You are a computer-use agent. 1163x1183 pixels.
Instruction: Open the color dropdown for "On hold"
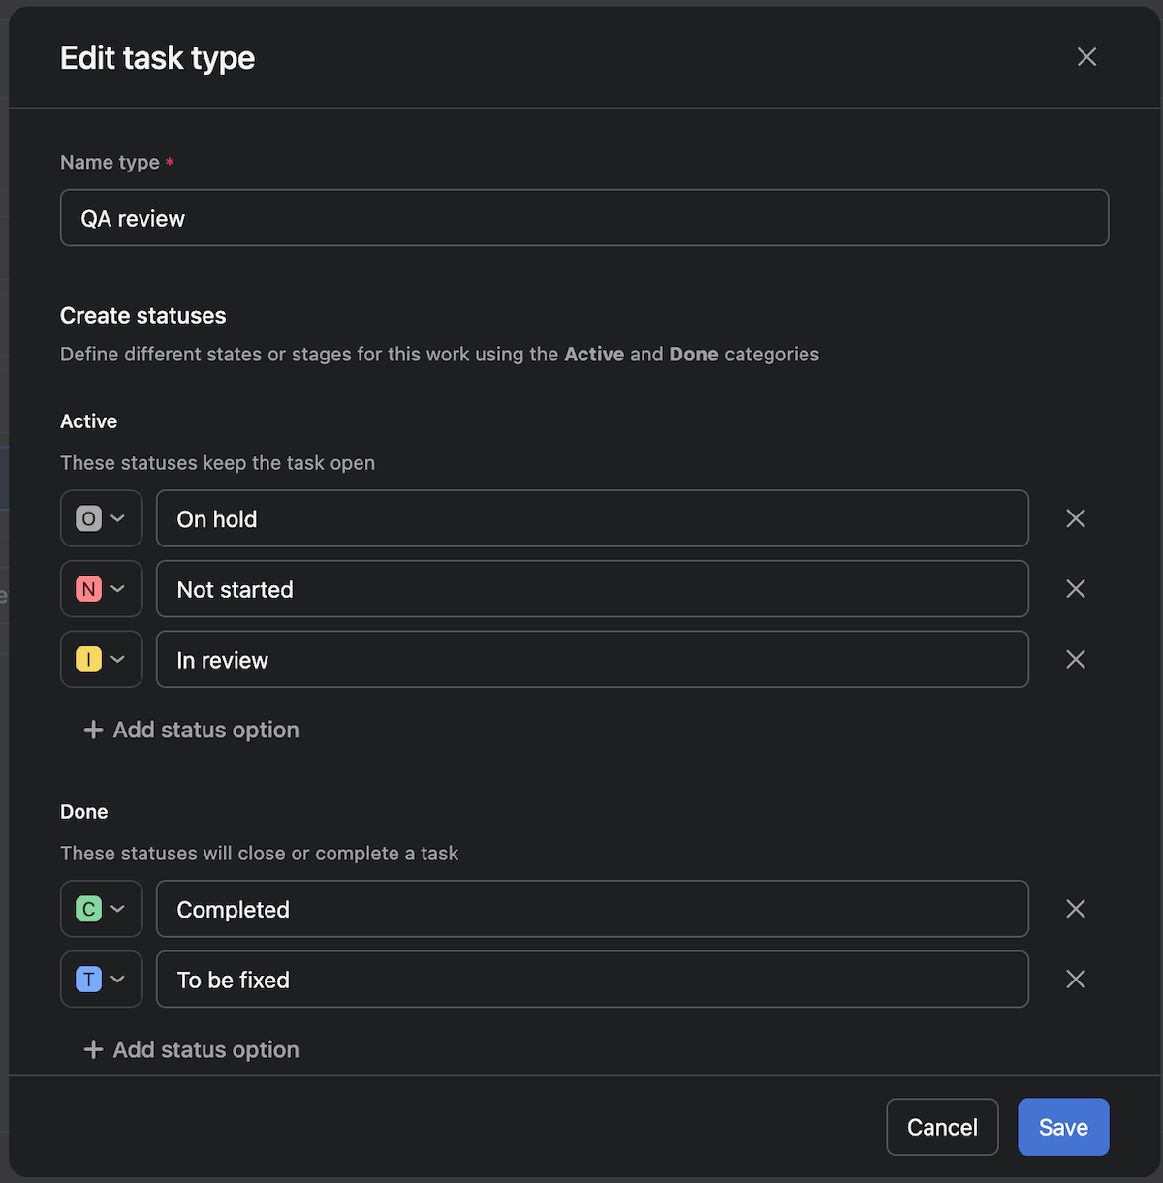pyautogui.click(x=101, y=518)
